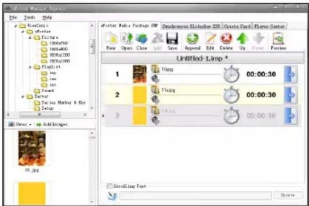Click the blue transition arrow in row 2
The height and width of the screenshot is (206, 309).
(x=291, y=95)
